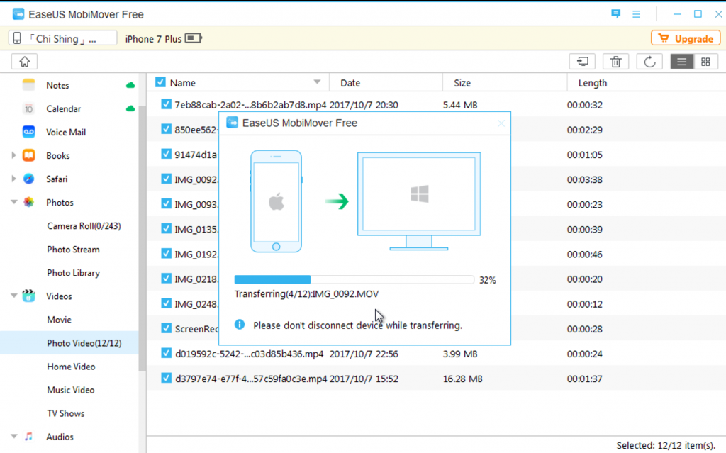Viewport: 726px width, 453px height.
Task: Open the feedback chat icon in title bar
Action: [x=616, y=14]
